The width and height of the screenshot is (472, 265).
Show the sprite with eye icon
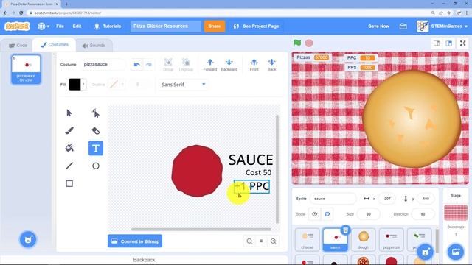pos(315,214)
